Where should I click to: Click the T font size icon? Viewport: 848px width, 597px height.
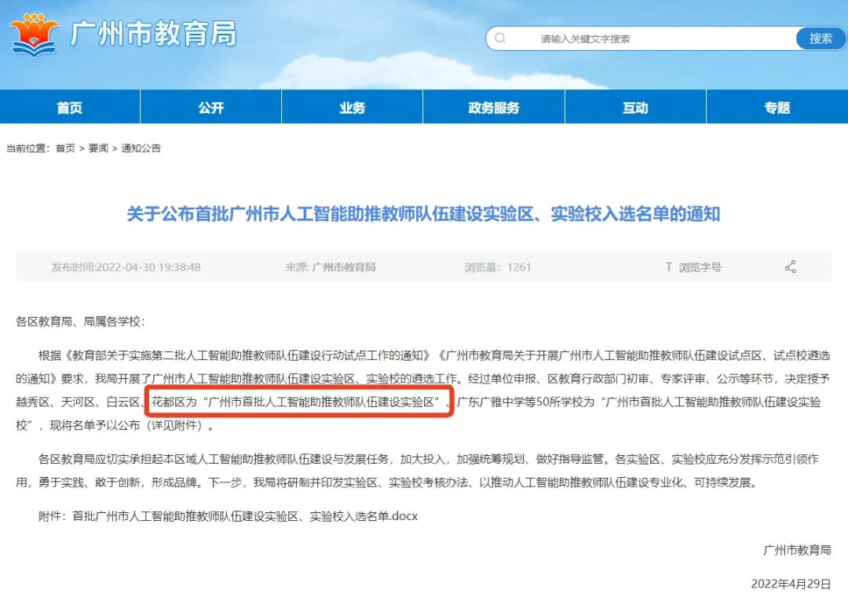(668, 268)
